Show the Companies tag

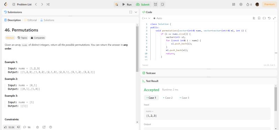(x=38, y=38)
